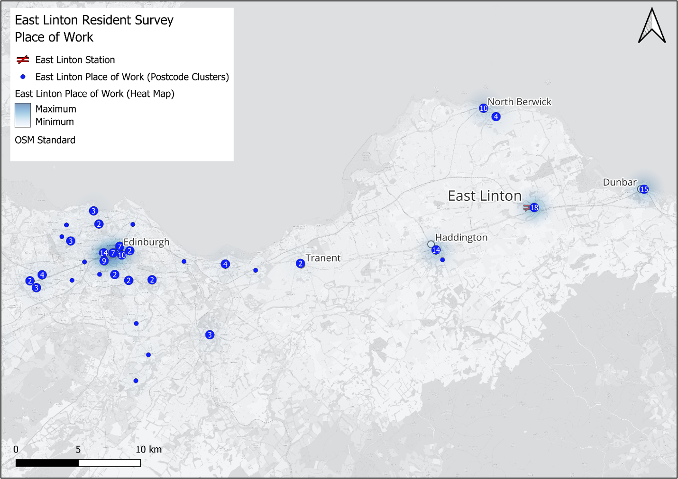Select the "Edinburgh" place label
Screen dimensions: 678x479
[x=147, y=242]
